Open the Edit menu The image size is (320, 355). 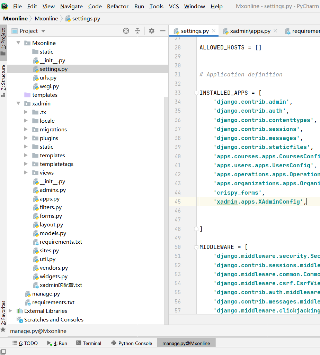(32, 6)
